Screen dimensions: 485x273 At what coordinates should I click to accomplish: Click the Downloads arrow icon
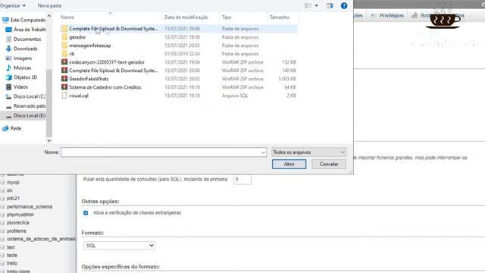tap(8, 49)
